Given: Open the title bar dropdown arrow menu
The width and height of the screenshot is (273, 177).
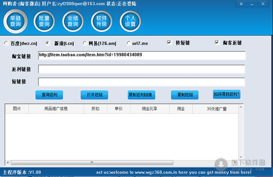Looking at the screenshot, I should pyautogui.click(x=241, y=4).
